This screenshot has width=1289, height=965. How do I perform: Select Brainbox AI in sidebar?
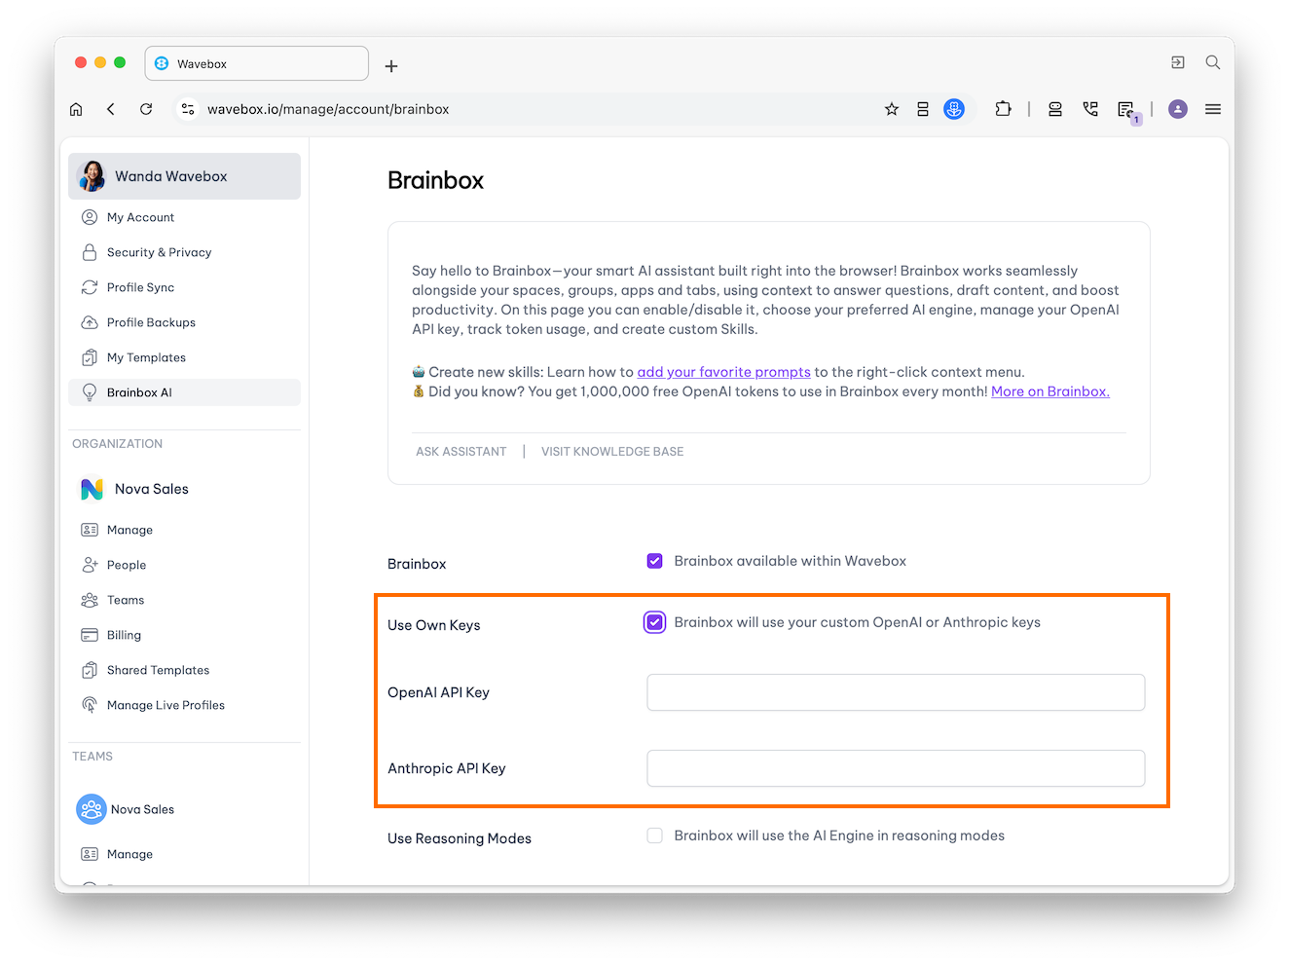pyautogui.click(x=185, y=392)
